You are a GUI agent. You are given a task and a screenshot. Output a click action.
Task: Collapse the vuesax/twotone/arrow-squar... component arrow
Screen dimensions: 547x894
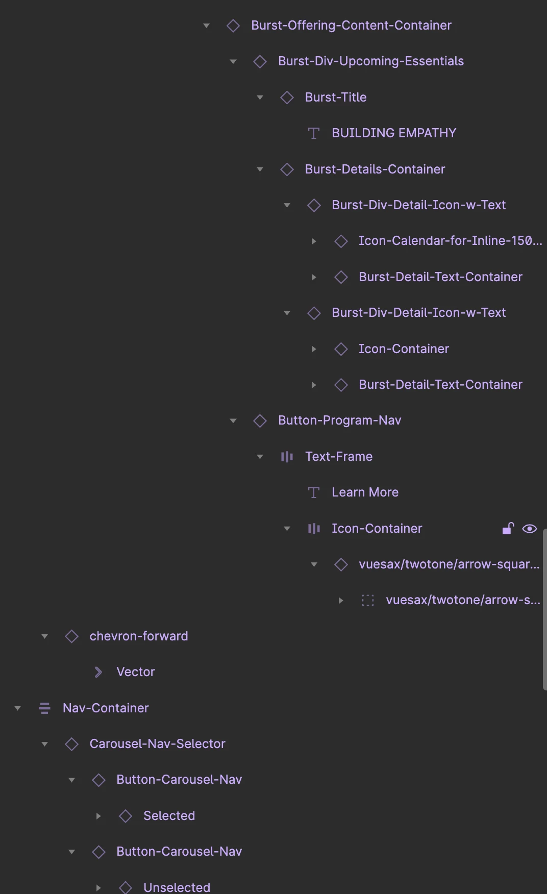(x=314, y=564)
